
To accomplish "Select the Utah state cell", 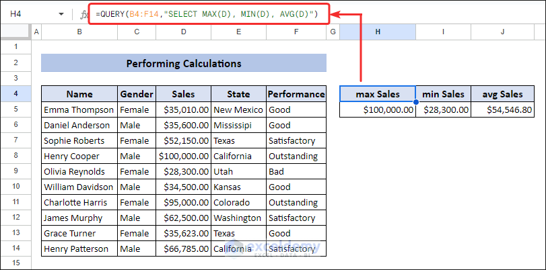I will [238, 171].
